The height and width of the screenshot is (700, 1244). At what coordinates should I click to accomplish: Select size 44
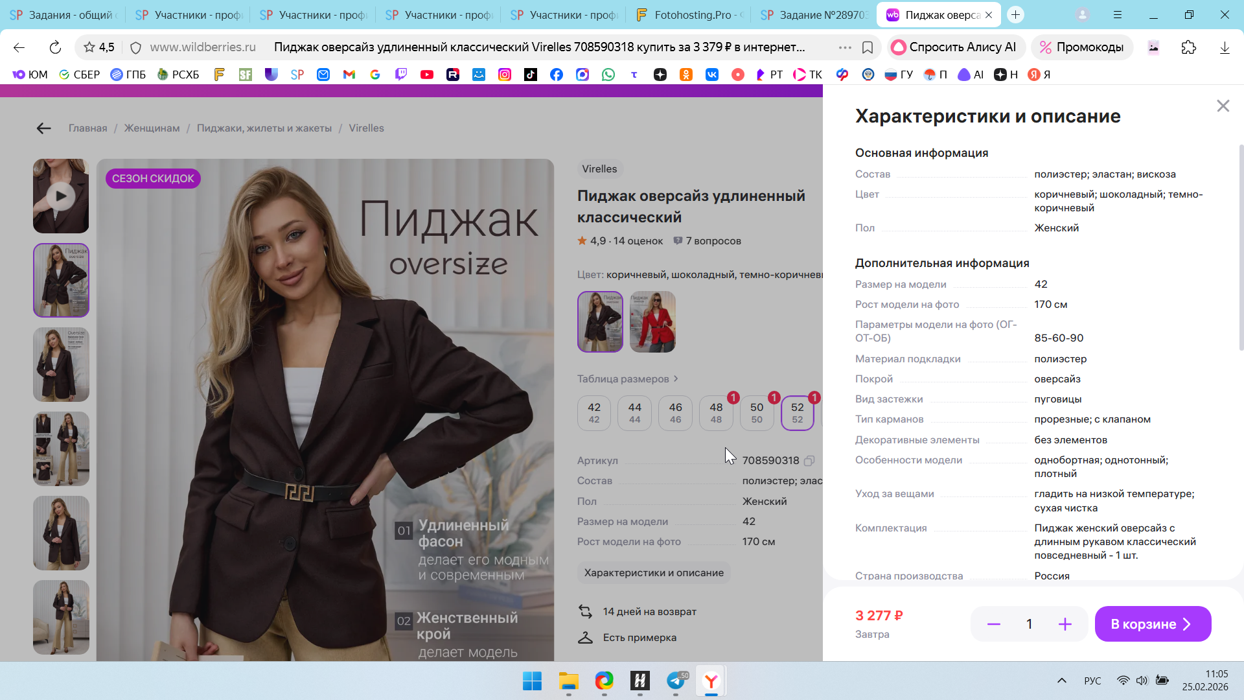coord(634,413)
